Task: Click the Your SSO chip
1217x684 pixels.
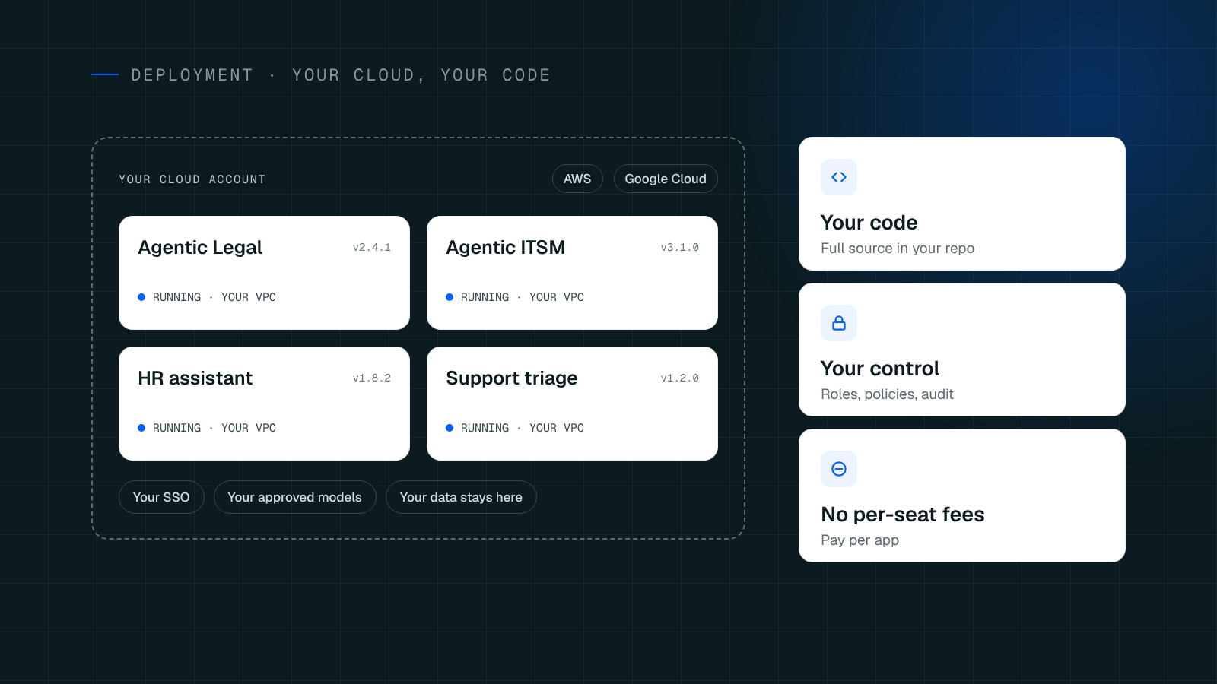Action: [x=161, y=497]
